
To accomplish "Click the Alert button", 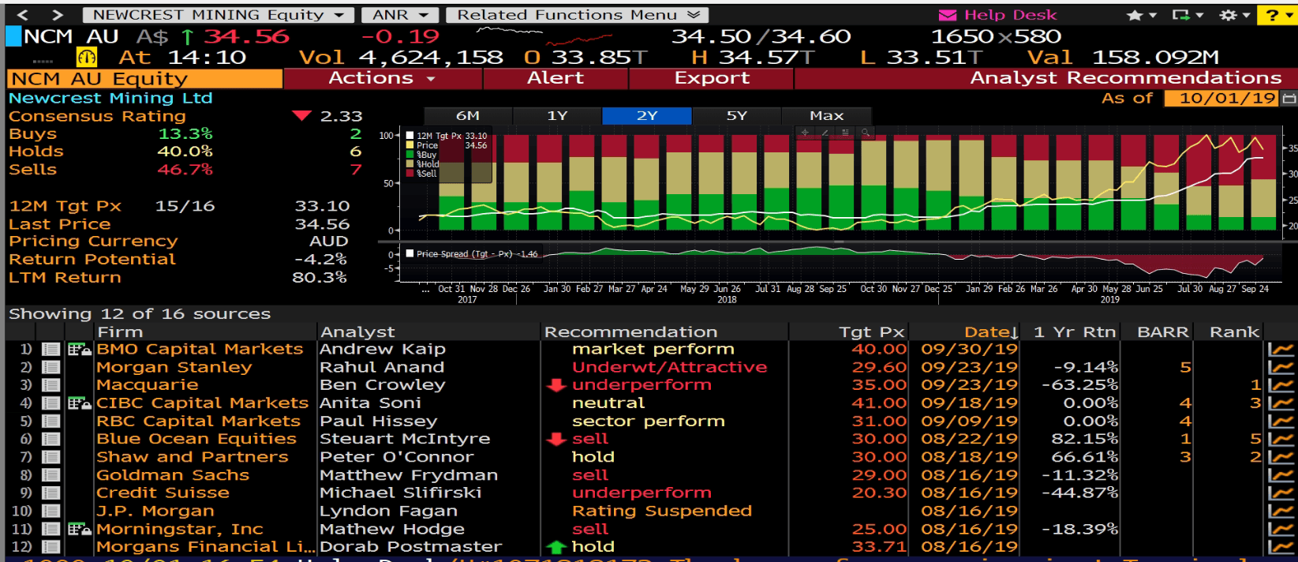I will click(555, 78).
